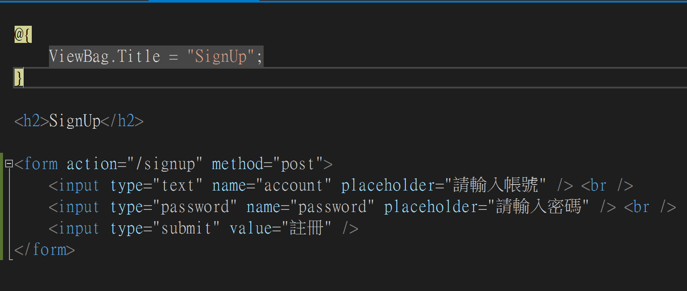Click the type="submit" attribute value
This screenshot has width=687, height=291.
click(x=186, y=228)
